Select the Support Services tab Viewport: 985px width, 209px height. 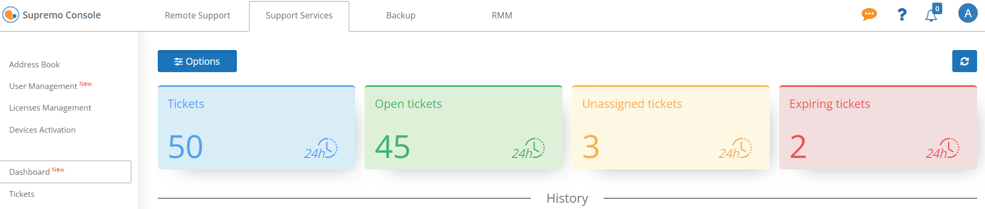point(299,16)
